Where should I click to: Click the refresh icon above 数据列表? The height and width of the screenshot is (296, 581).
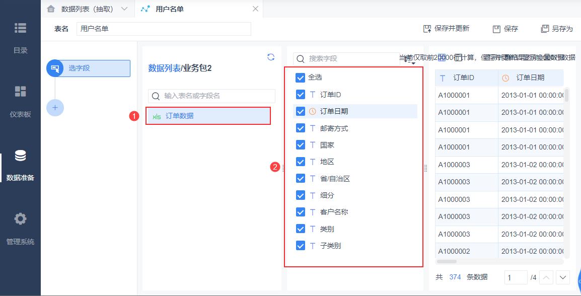(x=271, y=57)
